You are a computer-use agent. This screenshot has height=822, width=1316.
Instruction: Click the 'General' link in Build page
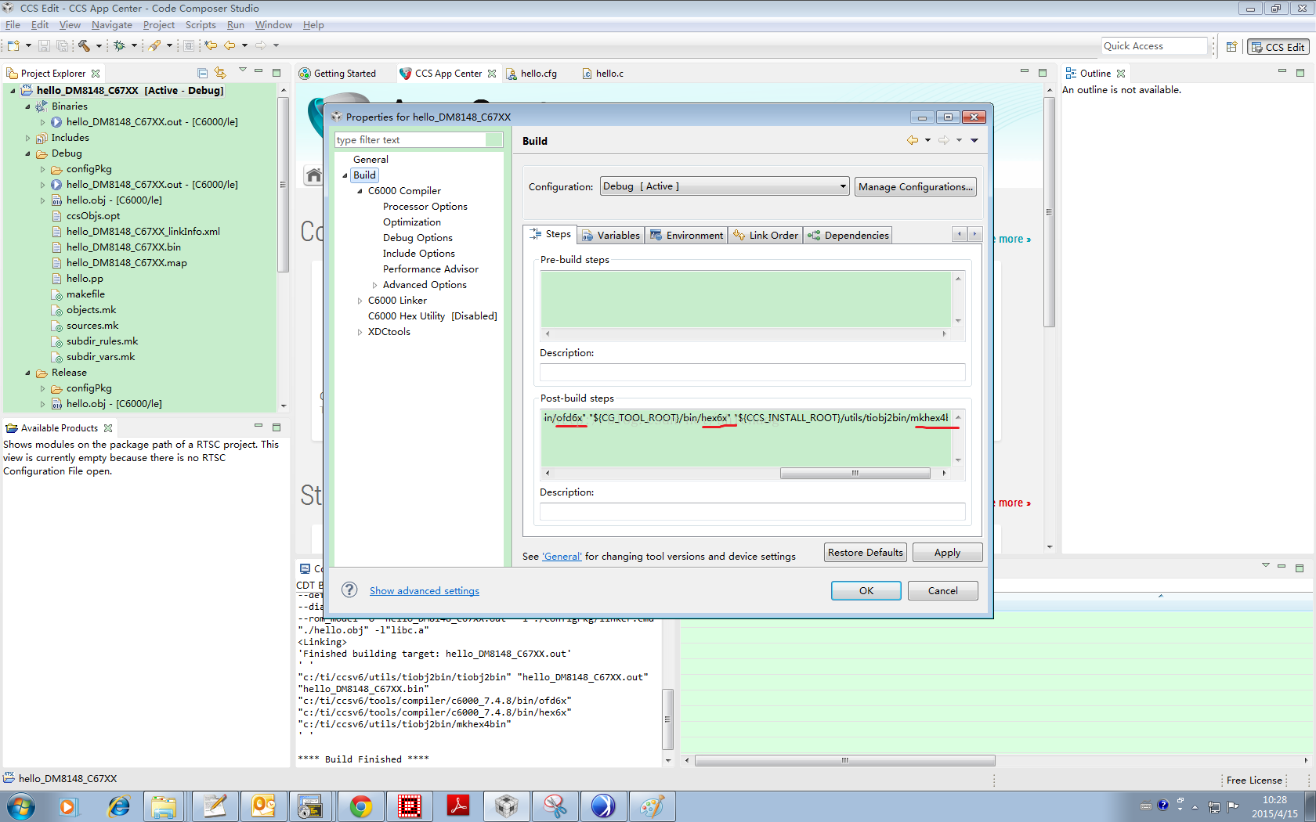tap(562, 557)
